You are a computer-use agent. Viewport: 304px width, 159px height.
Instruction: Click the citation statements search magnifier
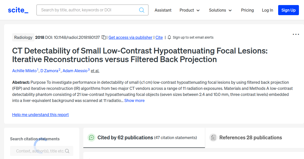coord(67,151)
